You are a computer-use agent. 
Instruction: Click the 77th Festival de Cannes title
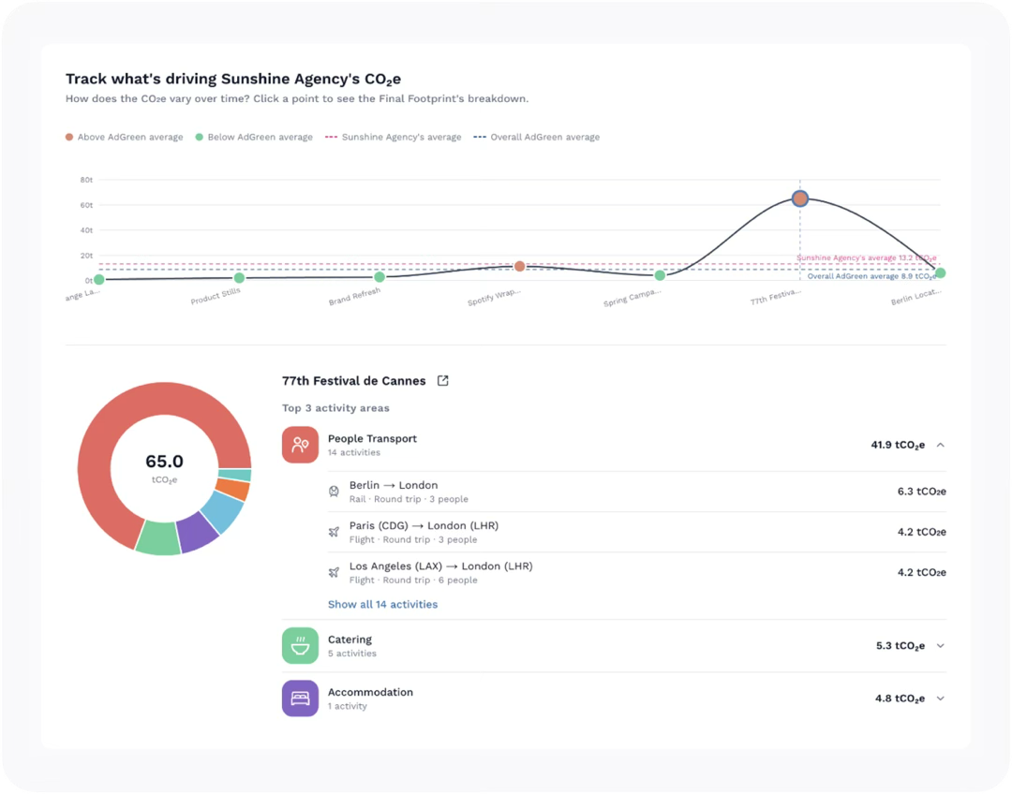(353, 380)
